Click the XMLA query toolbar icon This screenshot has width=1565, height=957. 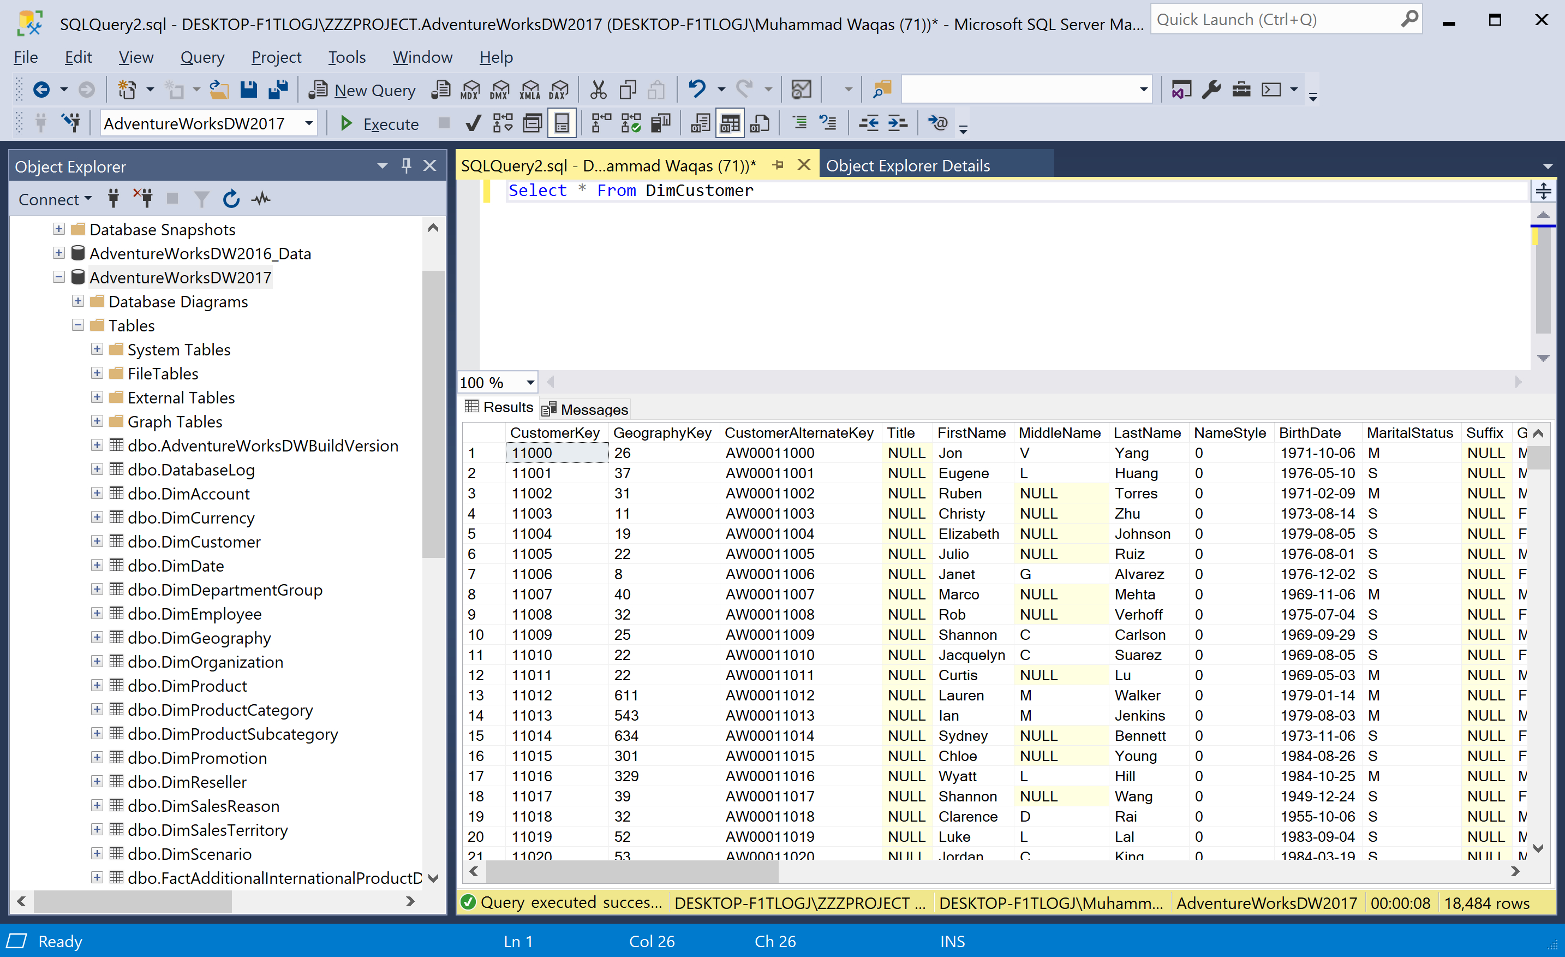pos(529,90)
